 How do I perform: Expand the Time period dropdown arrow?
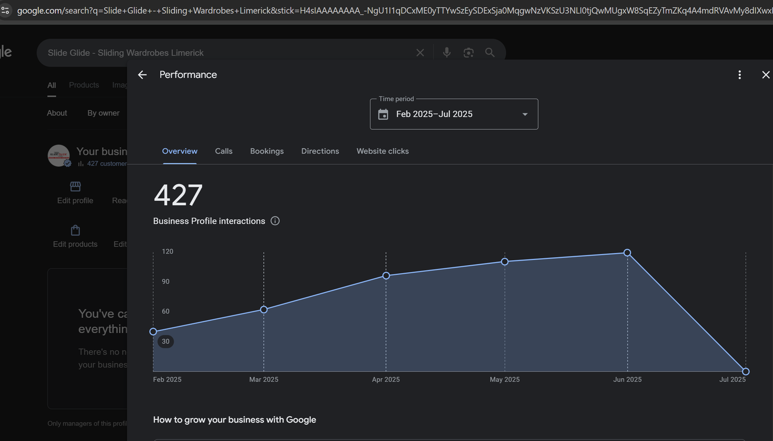tap(525, 114)
